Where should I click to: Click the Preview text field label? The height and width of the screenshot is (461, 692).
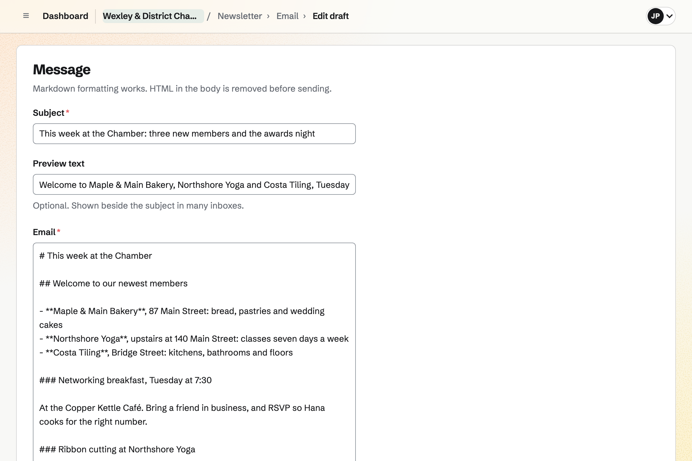click(x=59, y=163)
